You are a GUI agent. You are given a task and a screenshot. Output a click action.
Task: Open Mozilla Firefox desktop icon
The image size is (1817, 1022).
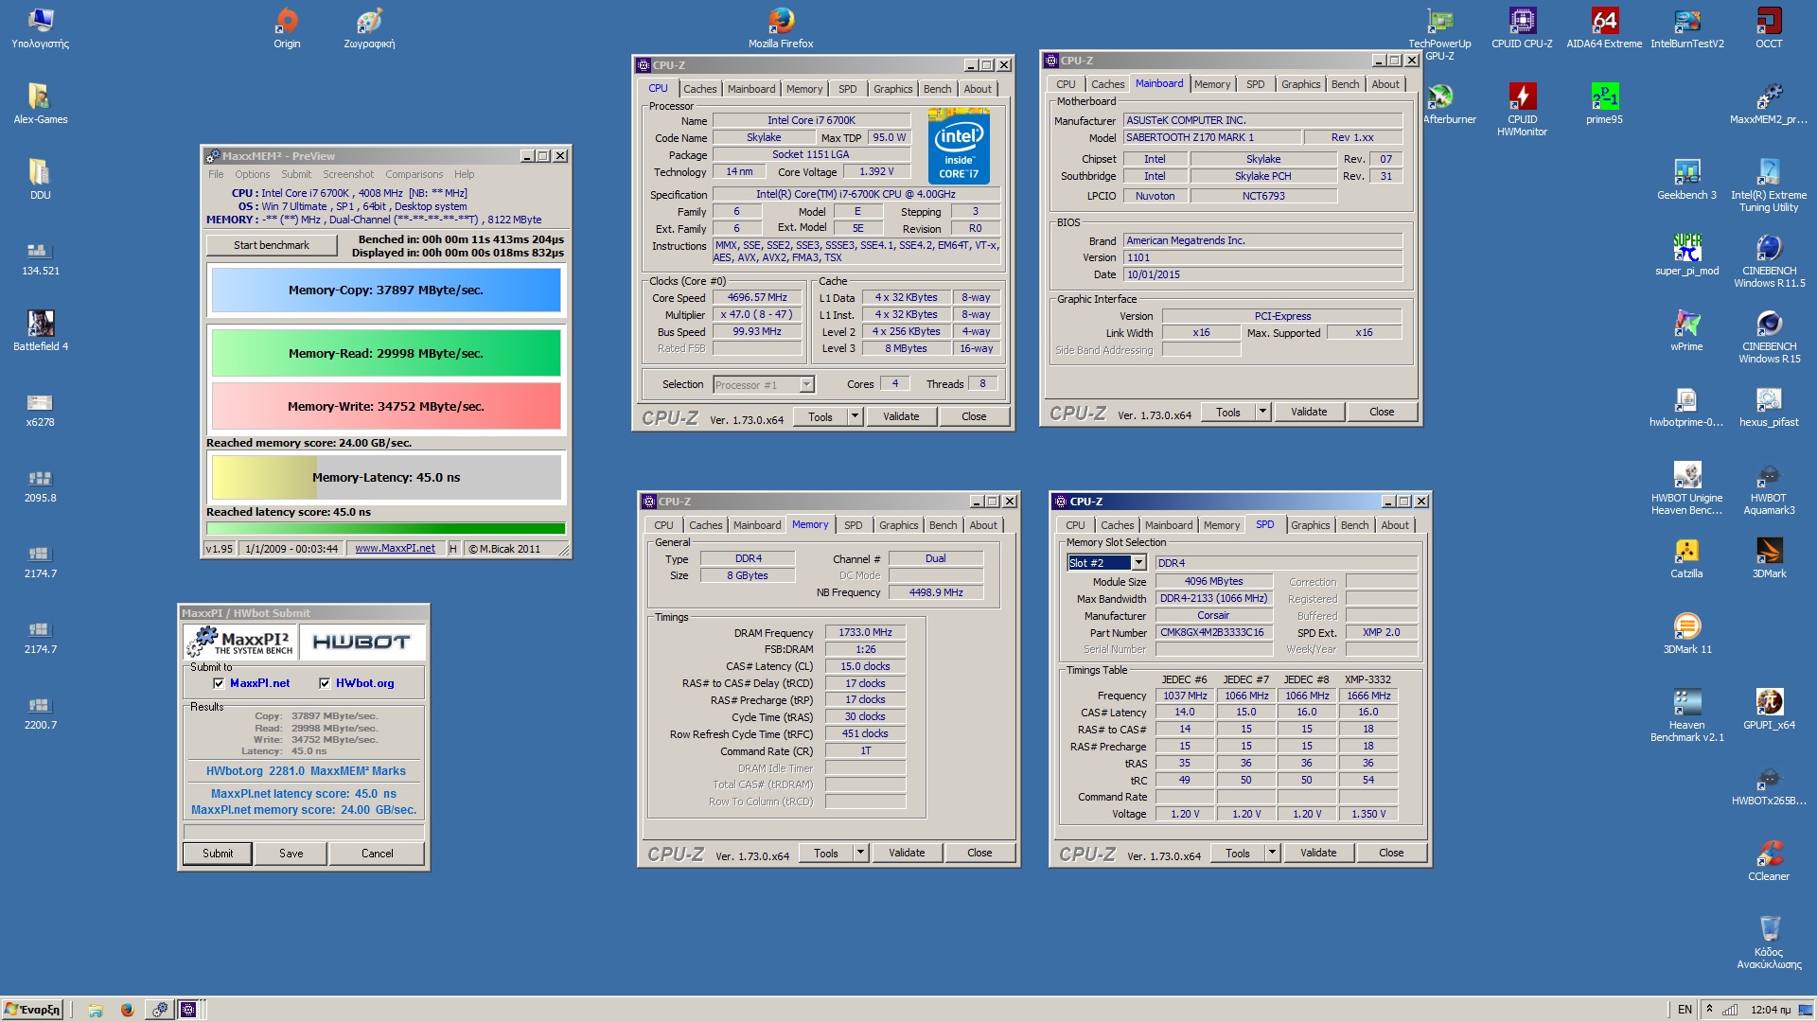781,27
